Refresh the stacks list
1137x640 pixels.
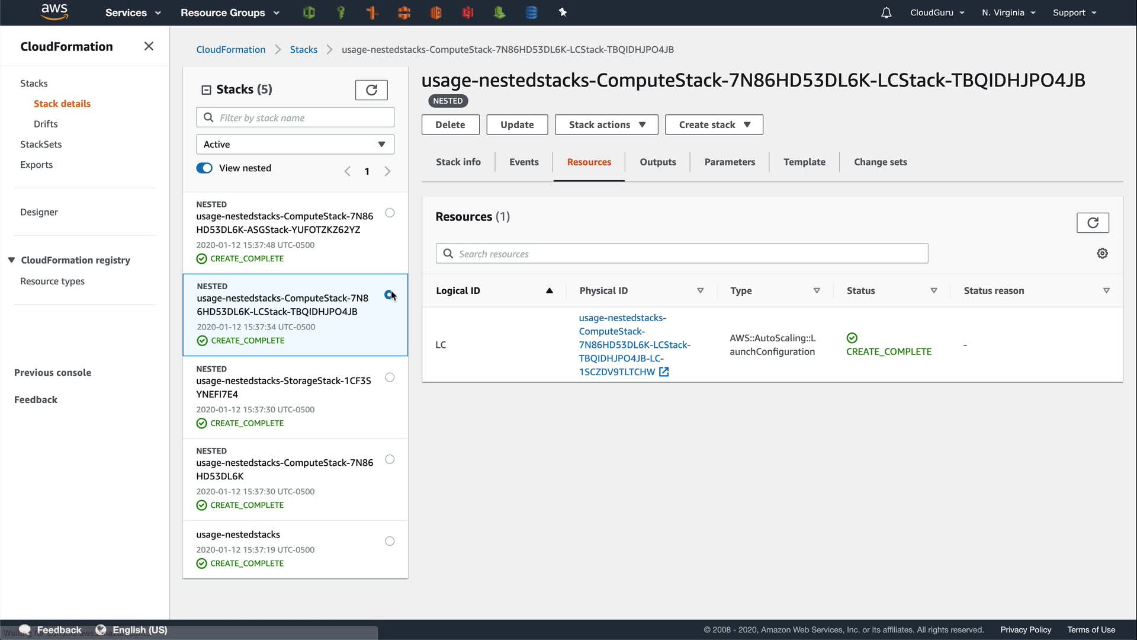371,90
